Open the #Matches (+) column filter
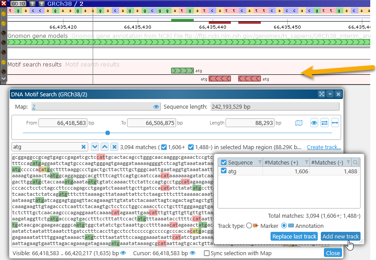The width and height of the screenshot is (376, 260). (x=307, y=163)
